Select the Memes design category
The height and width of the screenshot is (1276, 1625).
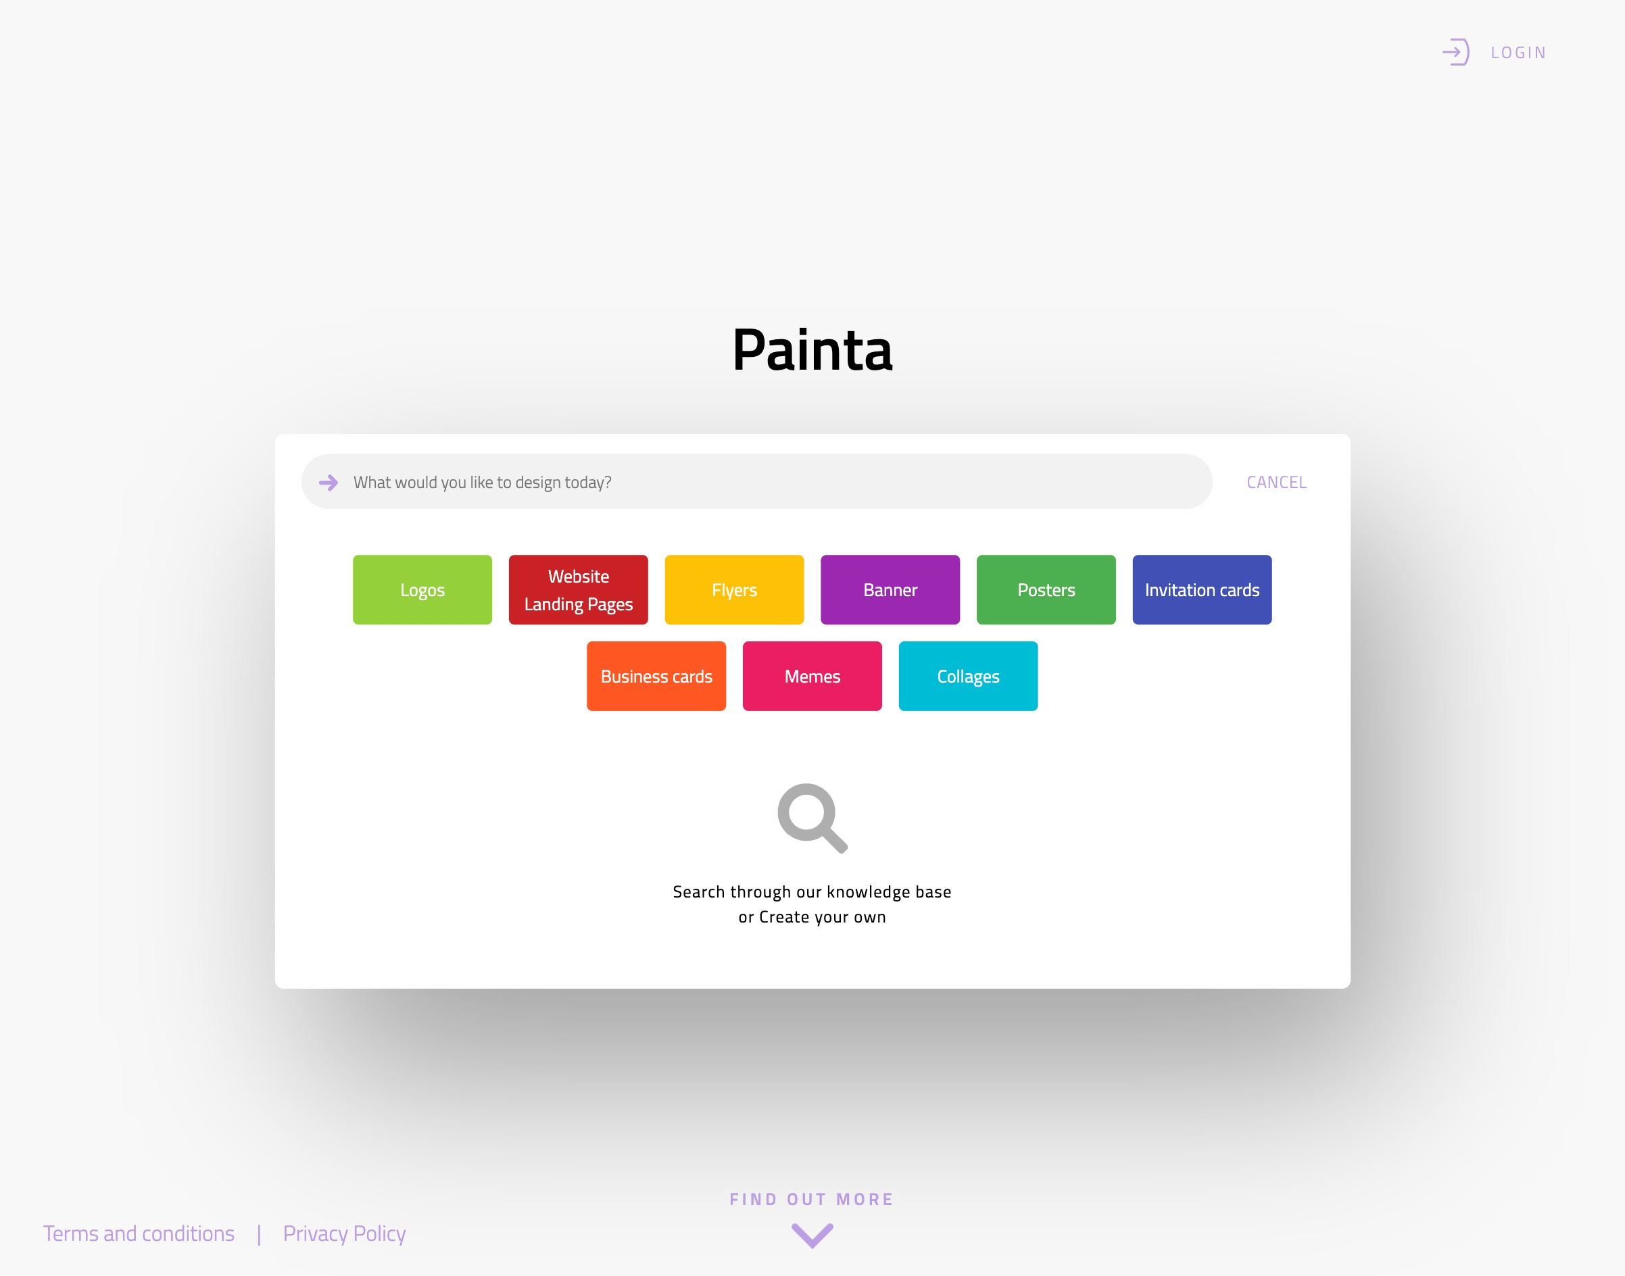812,677
